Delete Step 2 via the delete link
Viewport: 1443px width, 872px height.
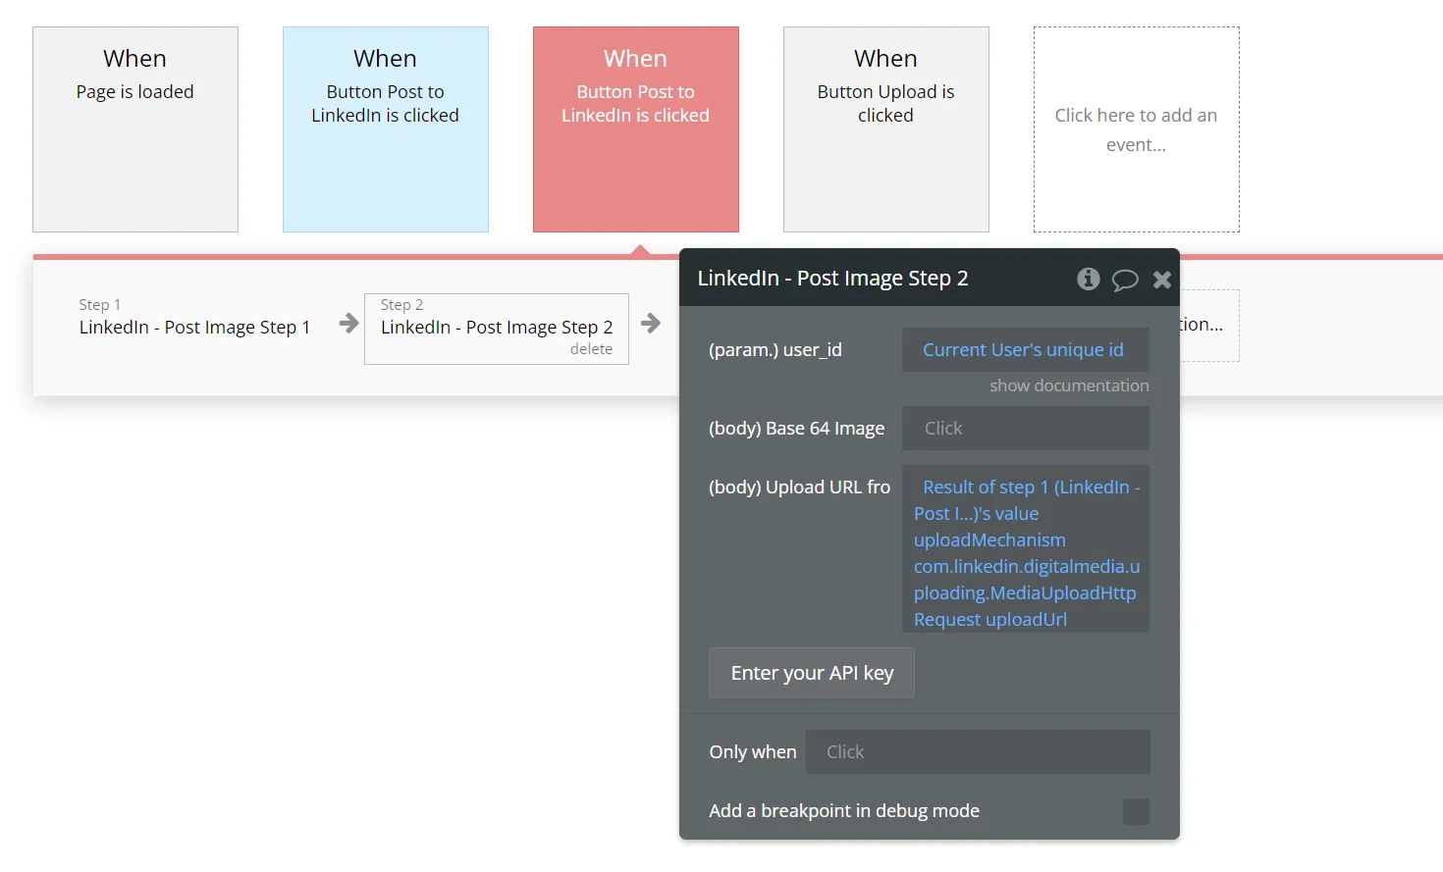click(591, 349)
